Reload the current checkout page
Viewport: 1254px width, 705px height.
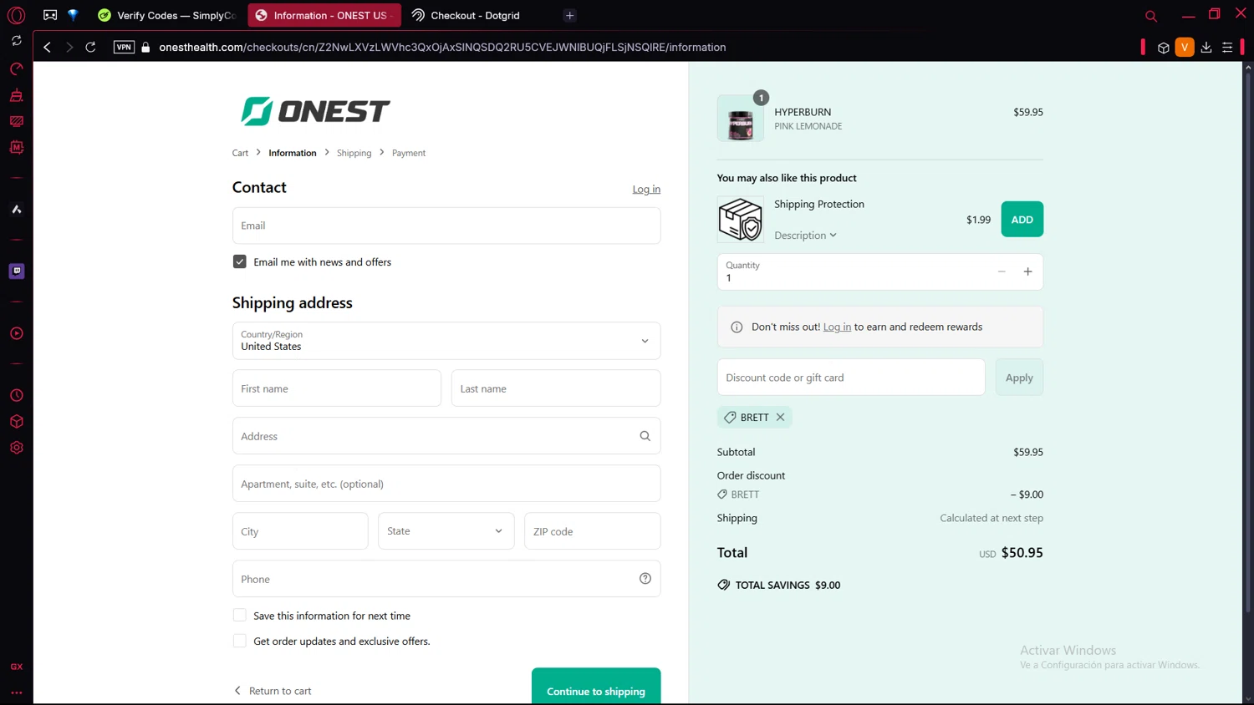pos(90,48)
